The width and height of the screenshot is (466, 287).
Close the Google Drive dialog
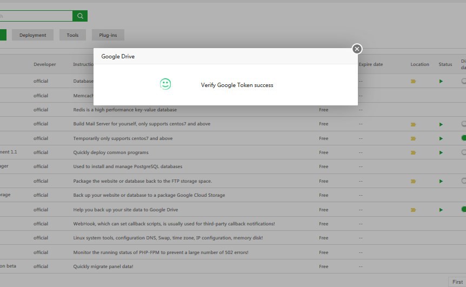(357, 49)
